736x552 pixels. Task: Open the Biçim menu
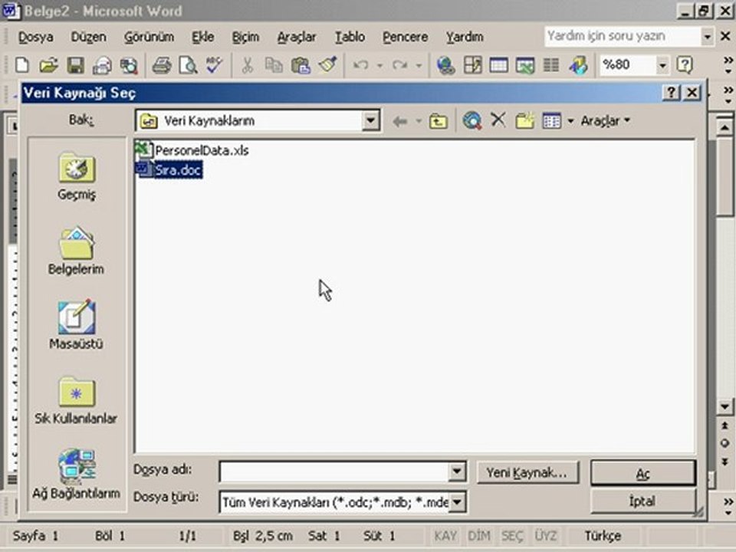click(245, 37)
